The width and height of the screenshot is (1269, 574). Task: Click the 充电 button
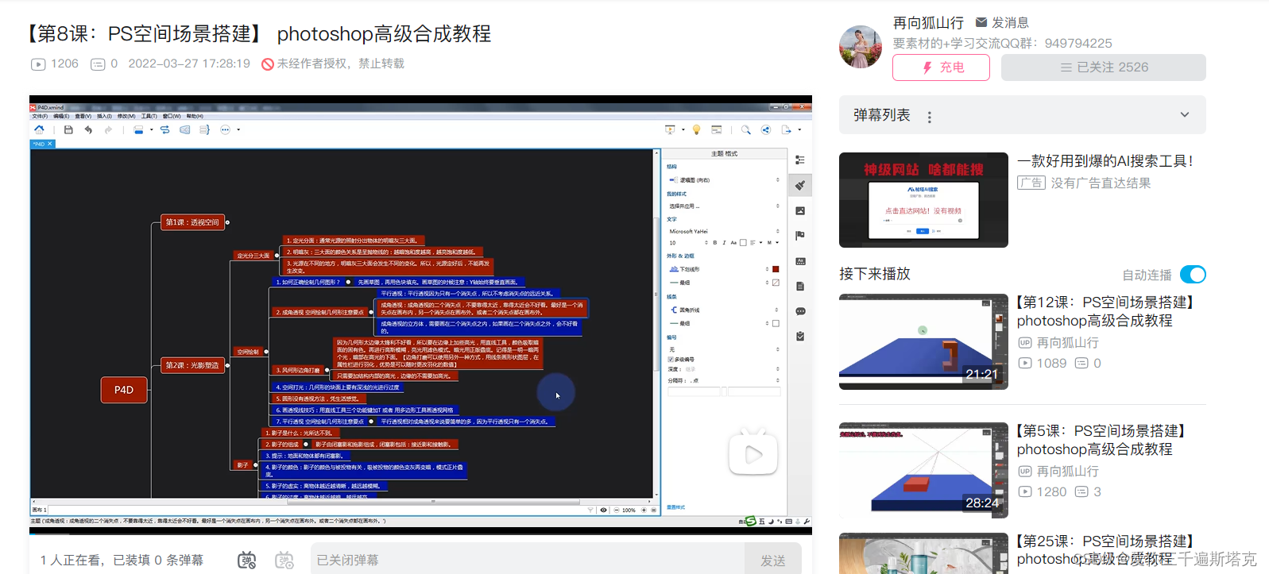point(941,67)
